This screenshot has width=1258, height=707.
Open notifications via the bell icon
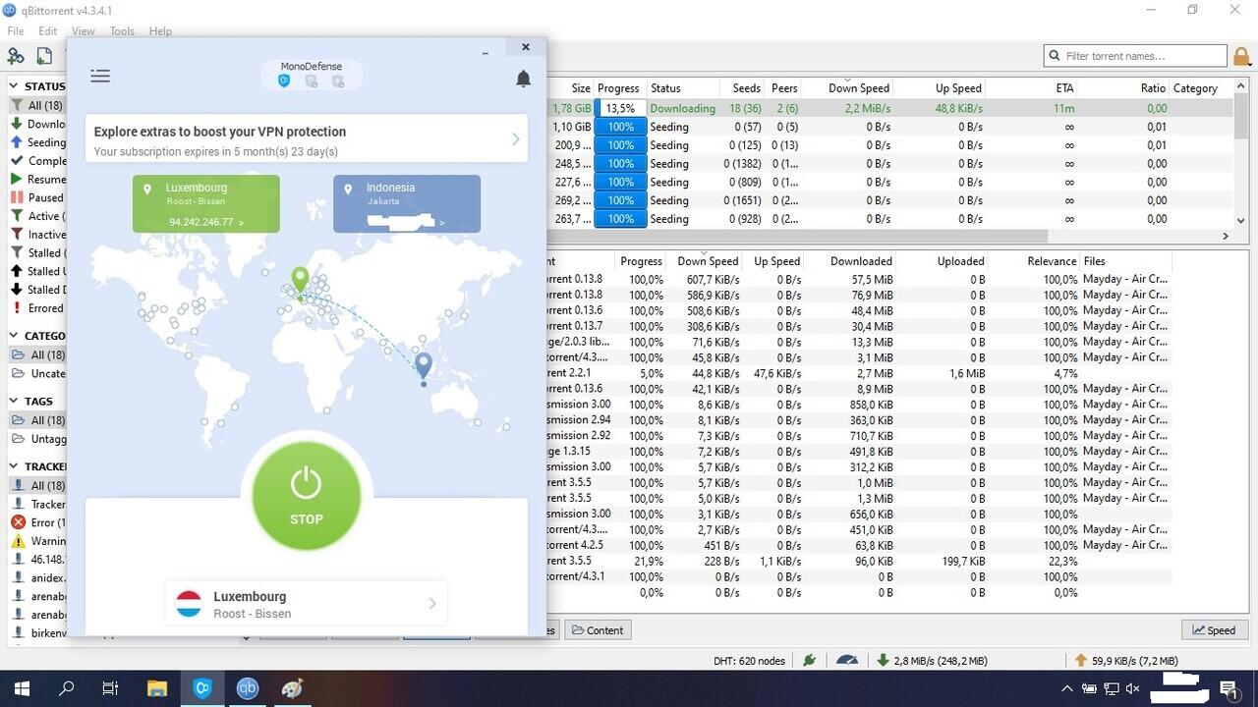(x=523, y=79)
